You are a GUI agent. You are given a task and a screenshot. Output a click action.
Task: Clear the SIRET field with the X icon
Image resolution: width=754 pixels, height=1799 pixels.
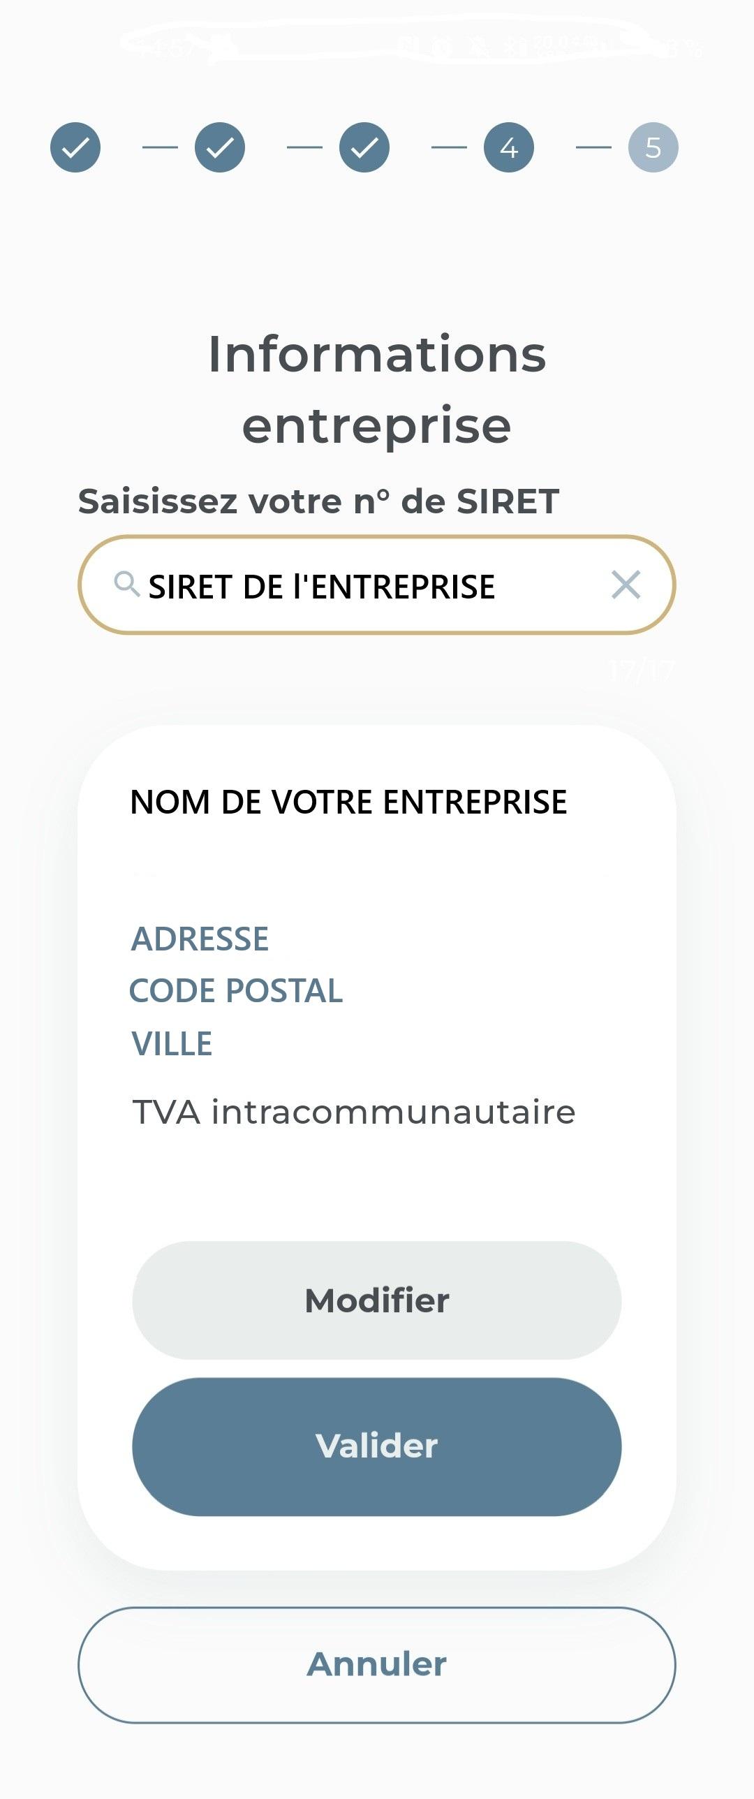[x=626, y=585]
